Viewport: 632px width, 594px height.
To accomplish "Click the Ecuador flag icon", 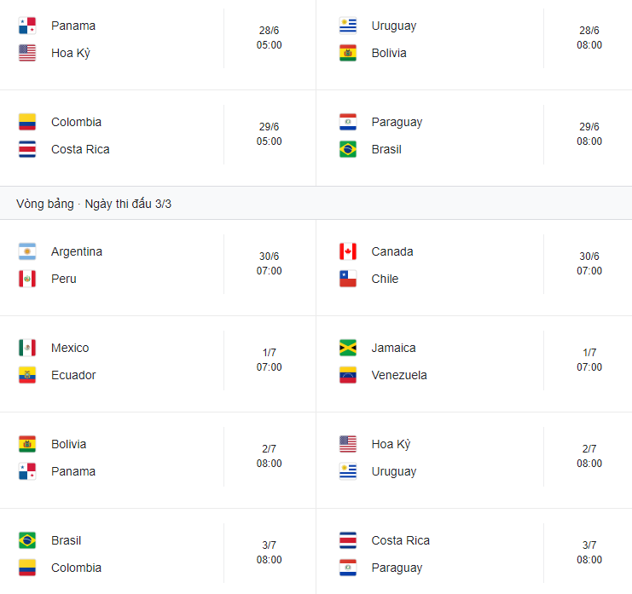I will [x=27, y=375].
